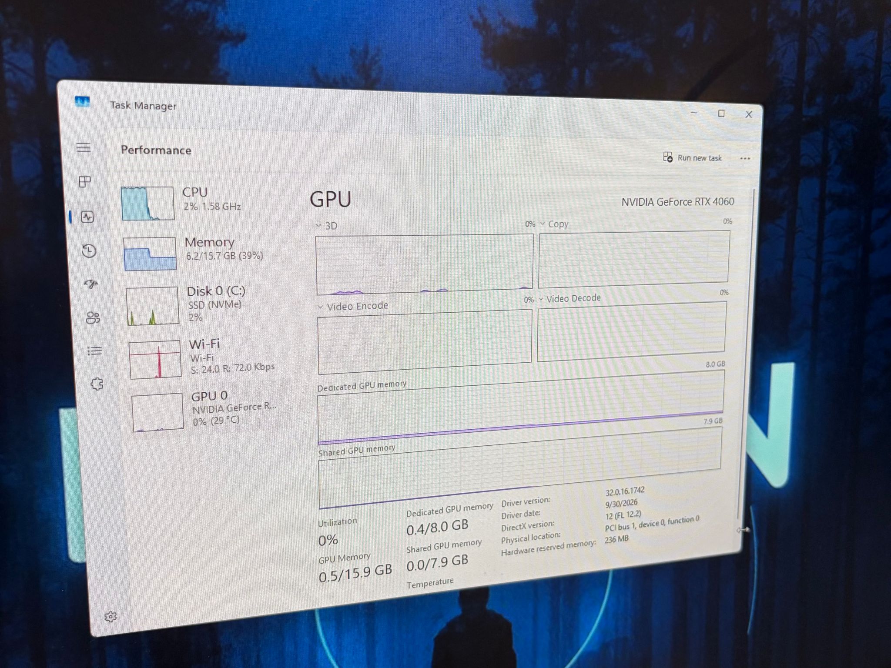Close the Task Manager window
Image resolution: width=891 pixels, height=668 pixels.
point(749,114)
